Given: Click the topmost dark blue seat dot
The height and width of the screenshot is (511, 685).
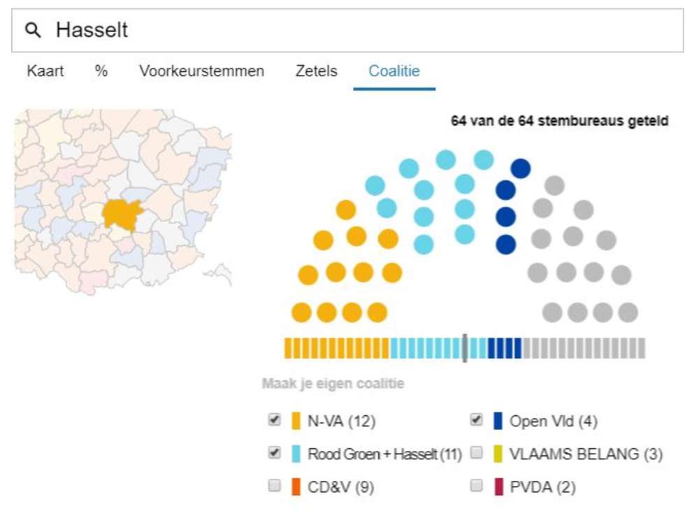Looking at the screenshot, I should pos(521,168).
